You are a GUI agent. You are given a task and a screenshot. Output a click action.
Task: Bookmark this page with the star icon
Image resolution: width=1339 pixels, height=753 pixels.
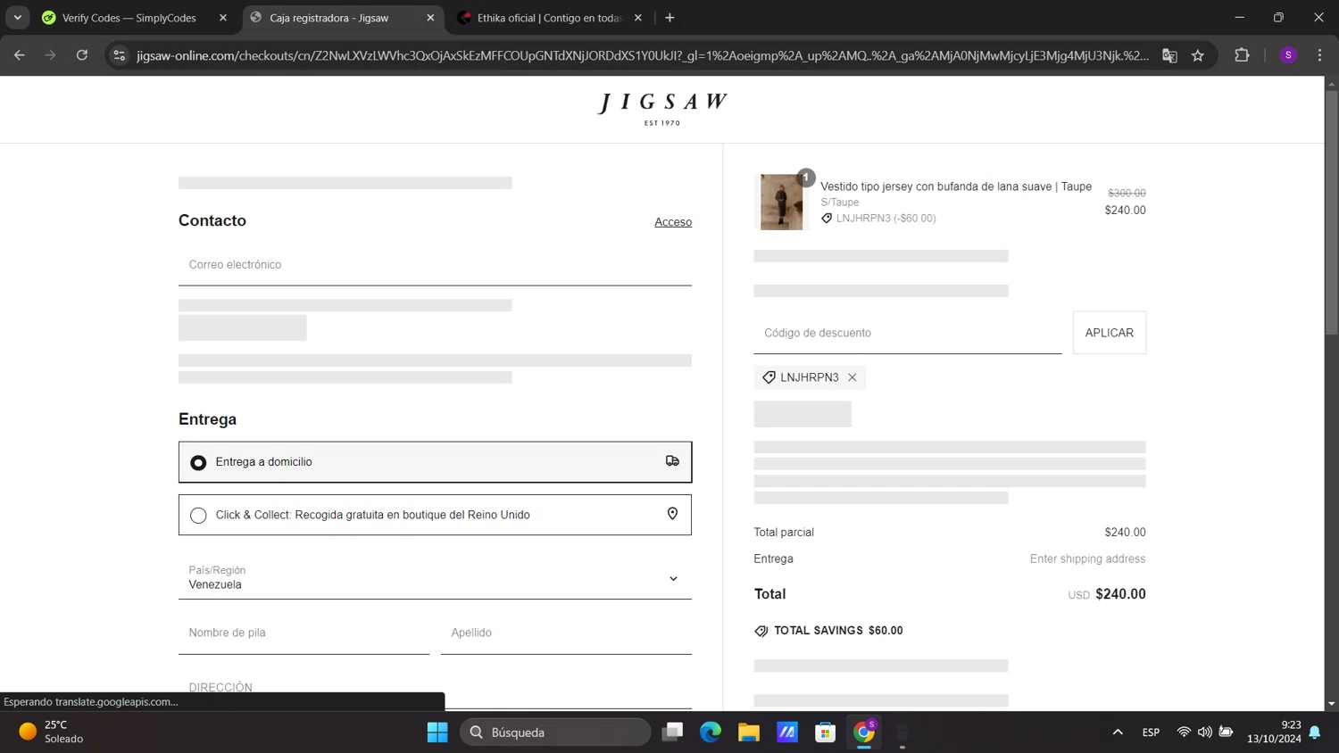[x=1198, y=55]
